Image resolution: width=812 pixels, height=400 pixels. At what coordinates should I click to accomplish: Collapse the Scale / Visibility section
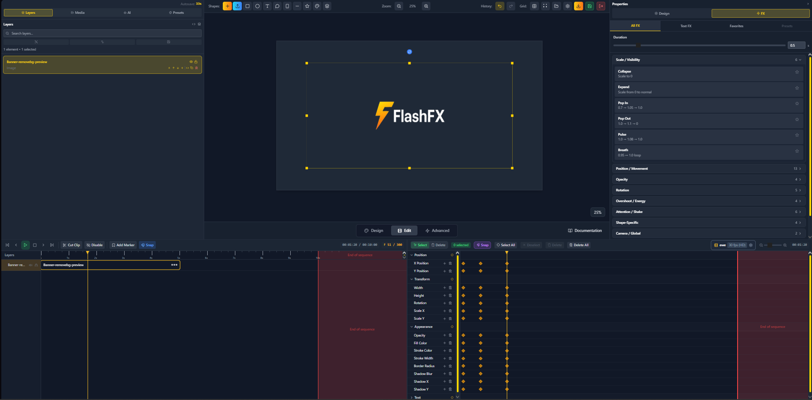pyautogui.click(x=708, y=60)
